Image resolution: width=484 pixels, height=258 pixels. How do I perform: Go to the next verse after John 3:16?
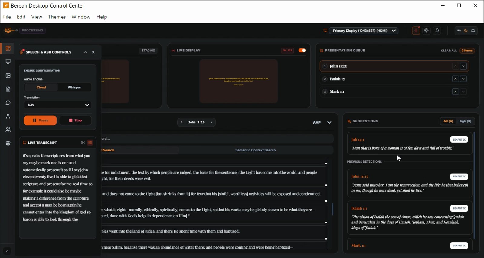pyautogui.click(x=211, y=122)
